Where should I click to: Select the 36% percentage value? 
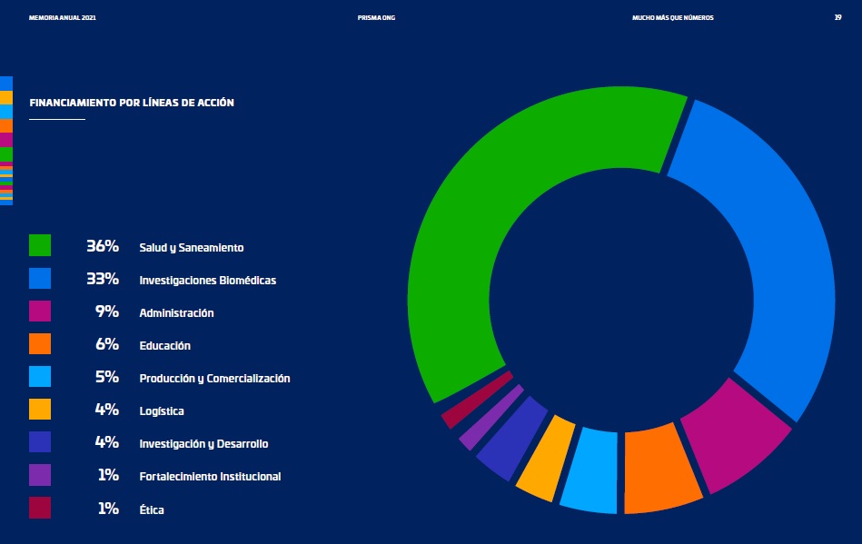click(x=103, y=246)
